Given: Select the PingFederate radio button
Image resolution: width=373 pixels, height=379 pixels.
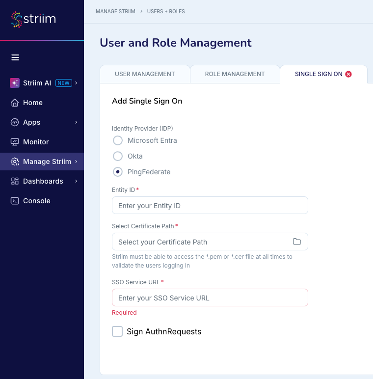Looking at the screenshot, I should click(118, 172).
